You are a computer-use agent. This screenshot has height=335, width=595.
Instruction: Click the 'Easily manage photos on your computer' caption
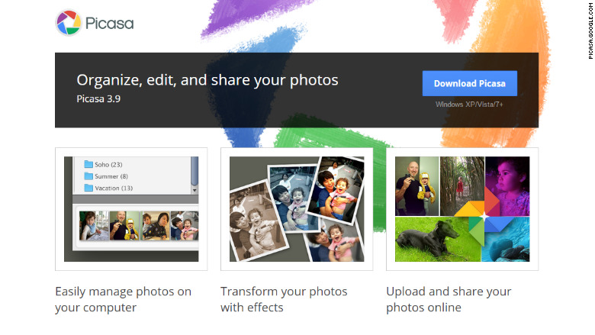pos(123,299)
